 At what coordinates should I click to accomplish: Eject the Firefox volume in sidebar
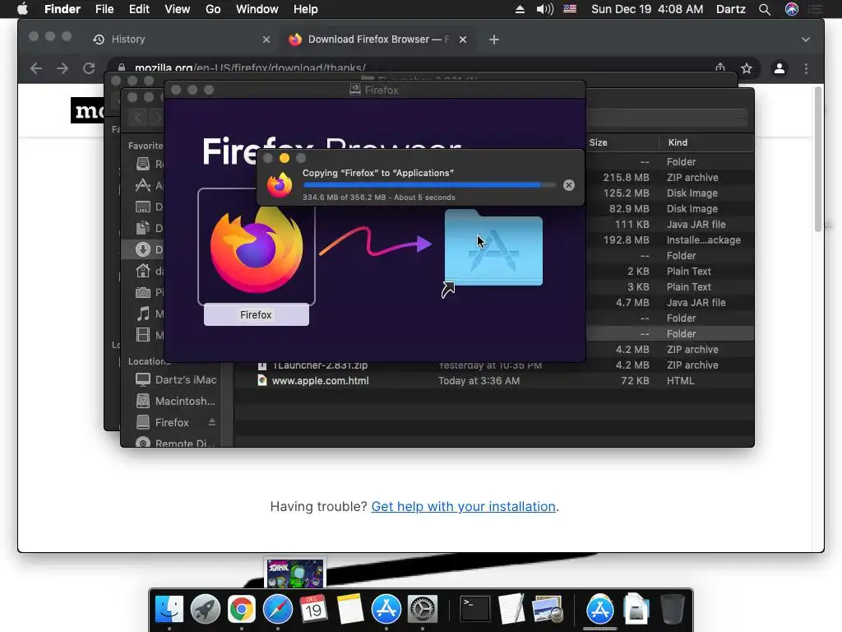coord(212,422)
